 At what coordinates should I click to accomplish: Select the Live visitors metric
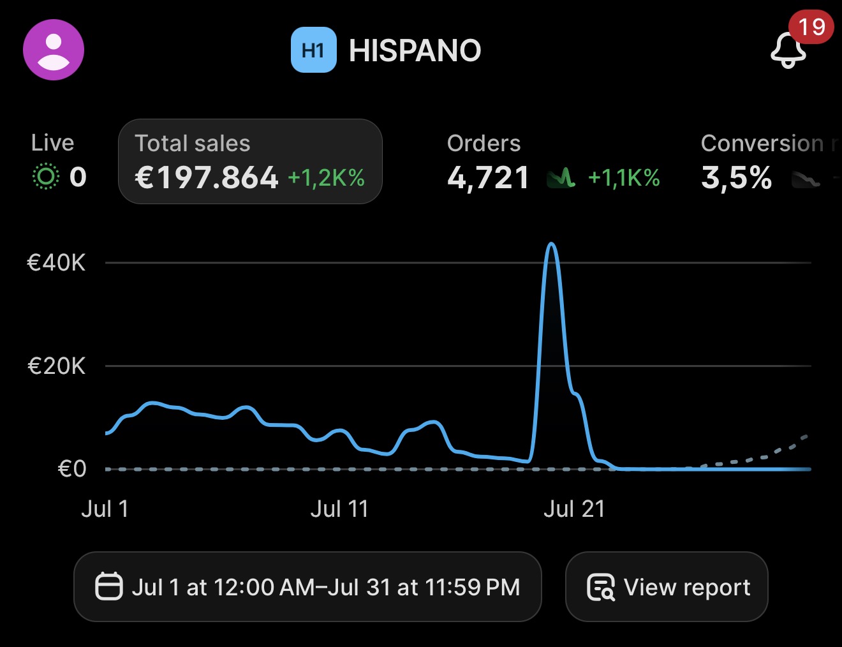[59, 161]
